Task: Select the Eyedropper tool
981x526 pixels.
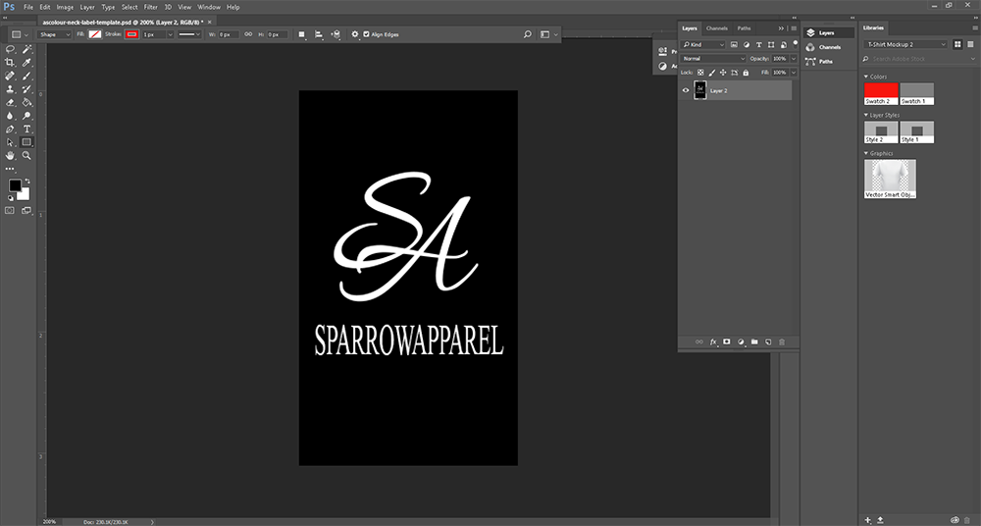Action: [26, 63]
